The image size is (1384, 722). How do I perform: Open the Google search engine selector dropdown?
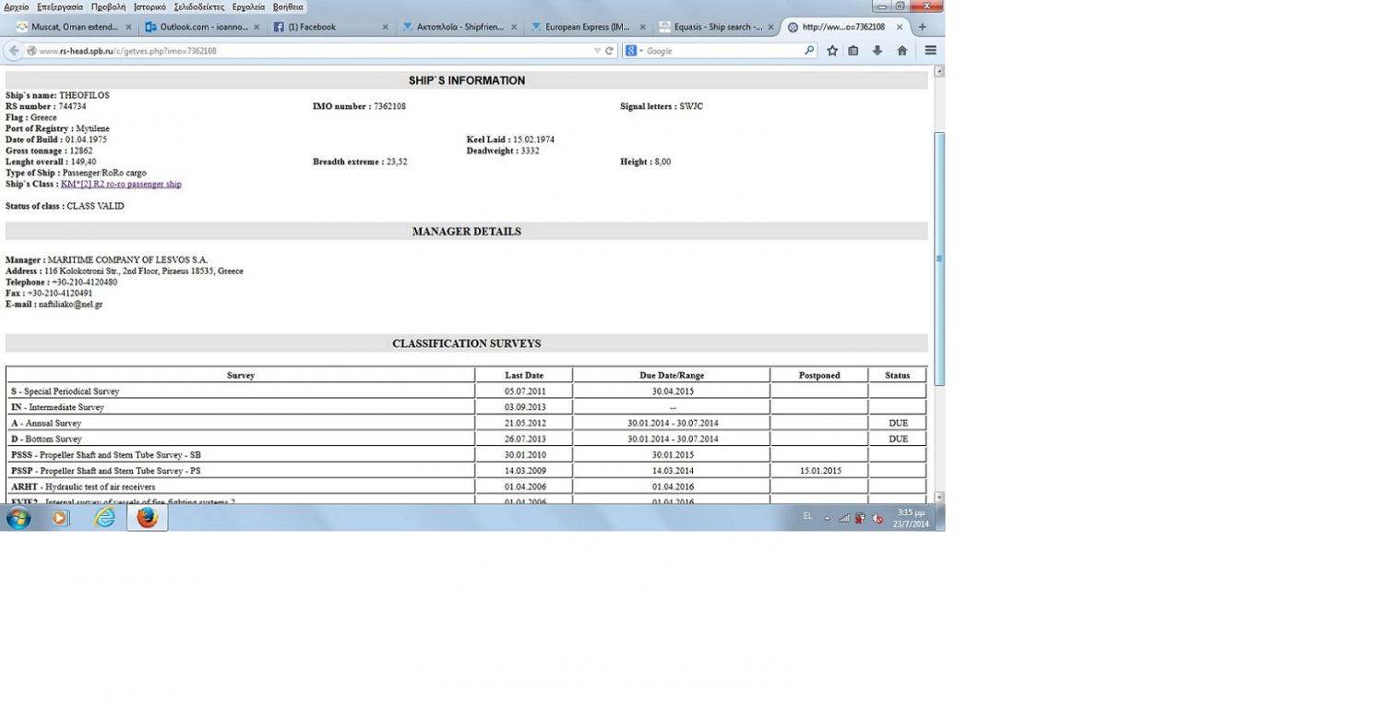[x=635, y=51]
